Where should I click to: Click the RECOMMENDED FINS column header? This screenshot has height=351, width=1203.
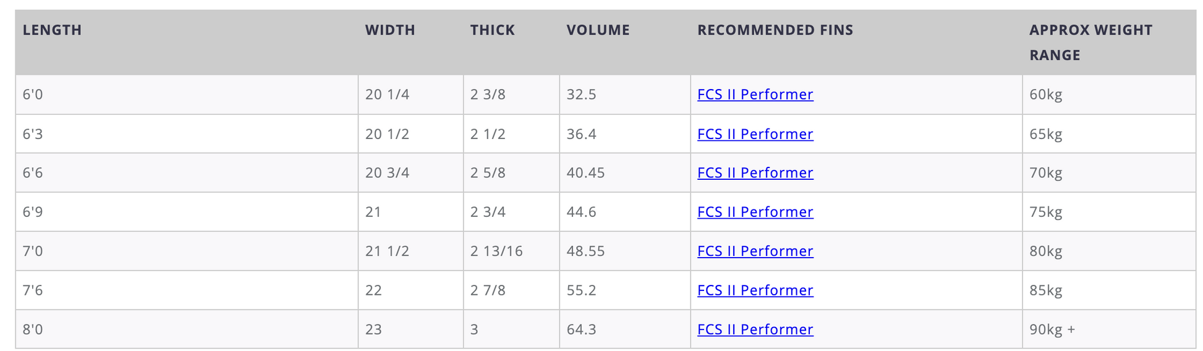click(775, 30)
